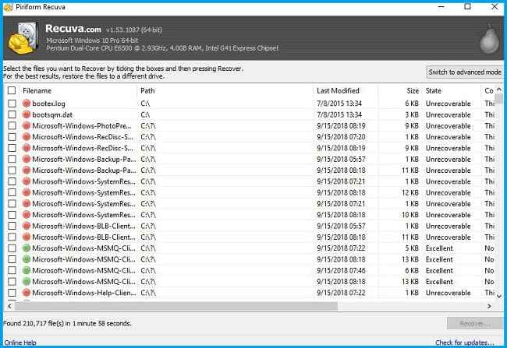Click the Path column header
507x348 pixels.
tap(223, 90)
